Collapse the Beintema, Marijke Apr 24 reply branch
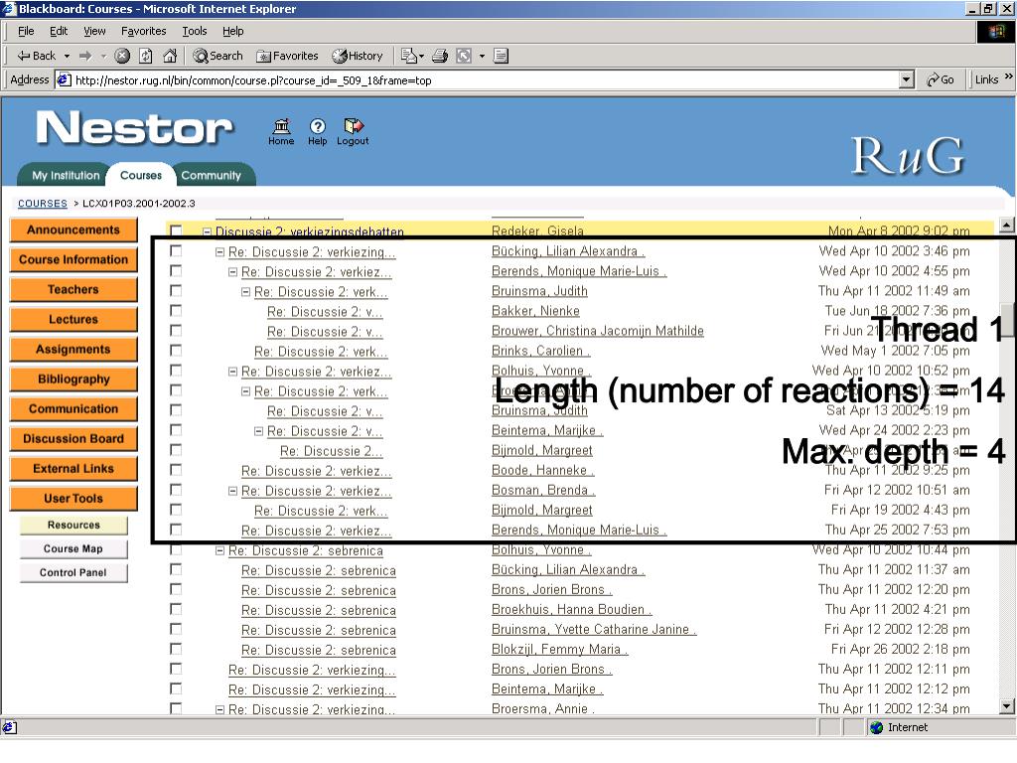1017x763 pixels. click(259, 431)
